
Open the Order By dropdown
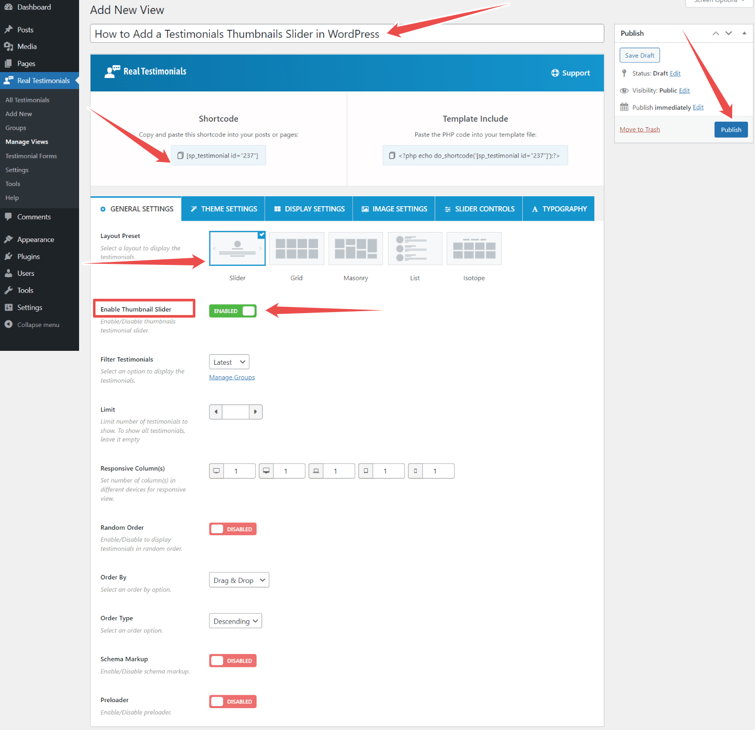tap(239, 580)
